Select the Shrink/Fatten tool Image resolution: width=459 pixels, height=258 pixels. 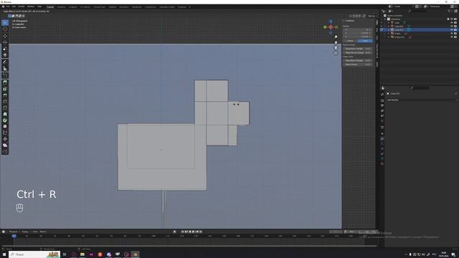click(x=5, y=139)
